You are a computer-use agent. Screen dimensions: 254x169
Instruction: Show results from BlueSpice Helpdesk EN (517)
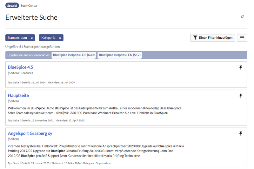tap(120, 55)
